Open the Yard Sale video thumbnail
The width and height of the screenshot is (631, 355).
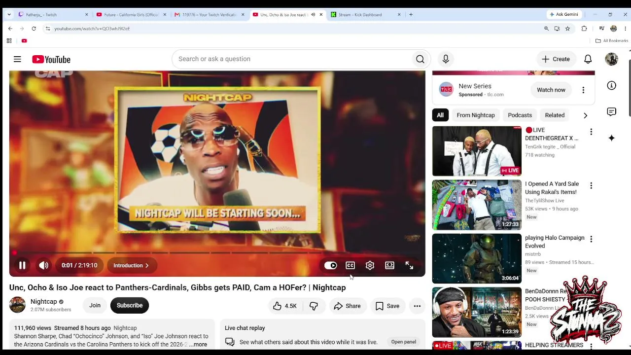click(x=477, y=205)
